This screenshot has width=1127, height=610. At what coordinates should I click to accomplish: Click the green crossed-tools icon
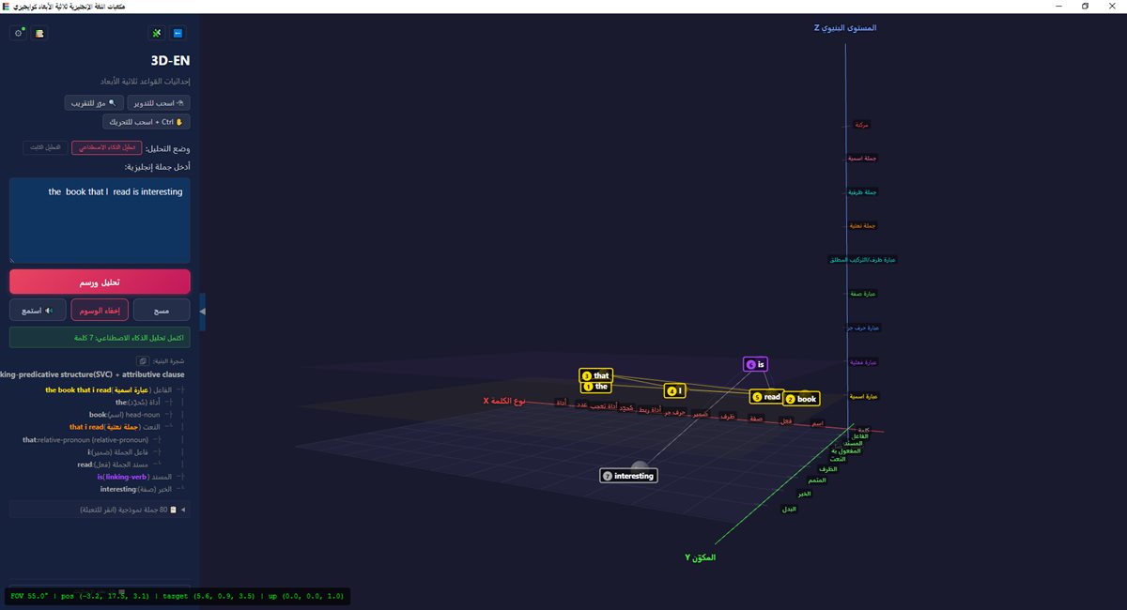pos(157,33)
